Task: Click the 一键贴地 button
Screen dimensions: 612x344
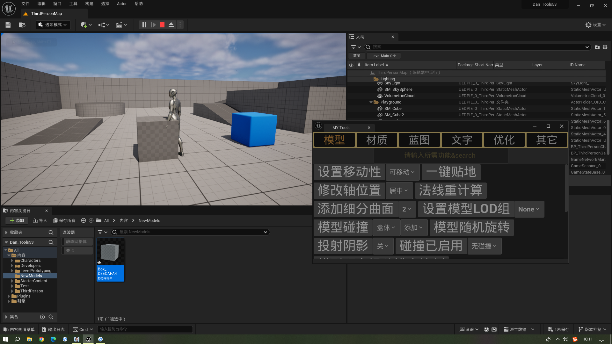Action: click(451, 172)
